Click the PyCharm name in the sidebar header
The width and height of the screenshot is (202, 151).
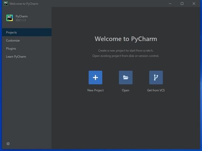pyautogui.click(x=21, y=17)
